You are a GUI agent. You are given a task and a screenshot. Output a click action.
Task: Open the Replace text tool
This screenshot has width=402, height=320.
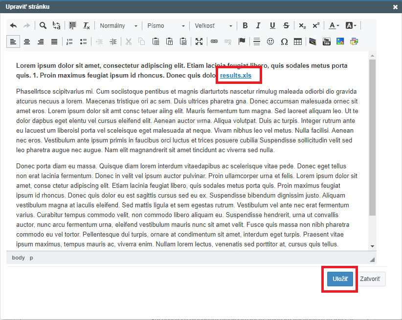[56, 25]
